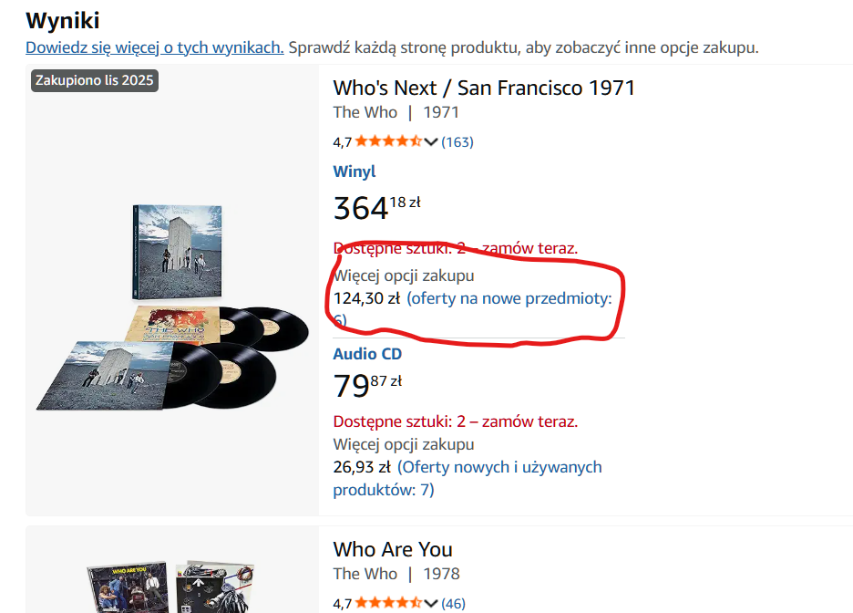The height and width of the screenshot is (613, 853).
Task: Select the Audio CD format link
Action: (367, 354)
